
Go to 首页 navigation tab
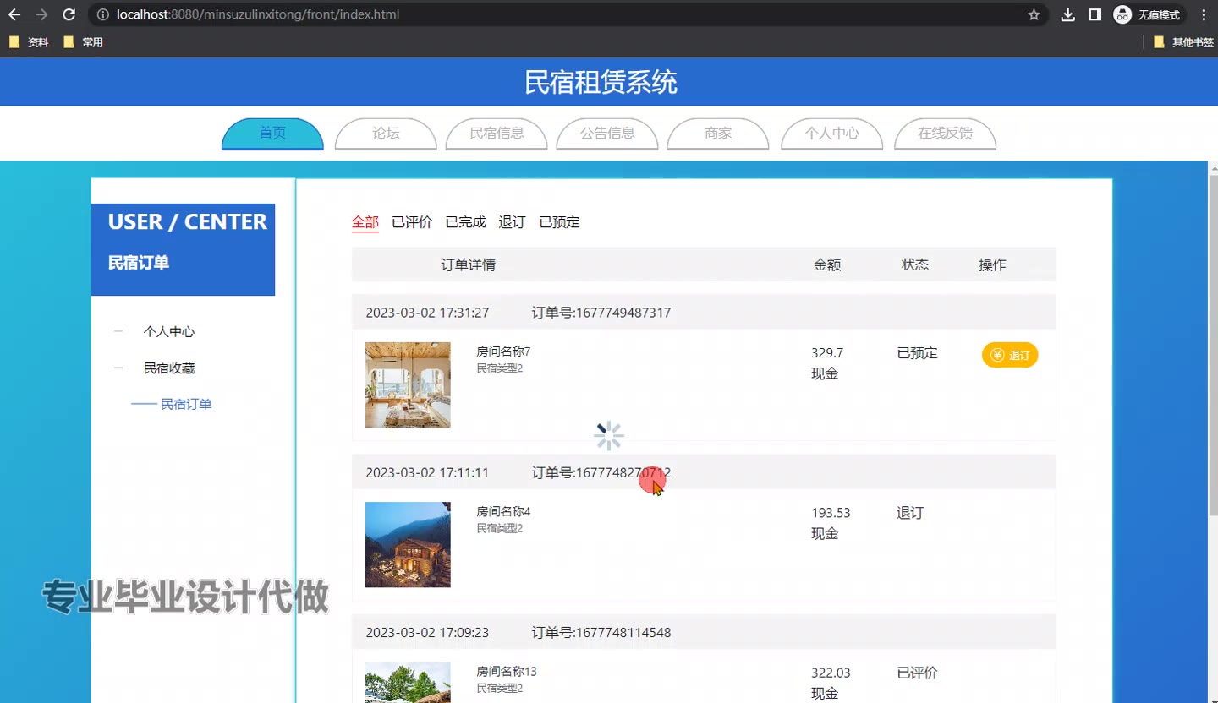(272, 134)
